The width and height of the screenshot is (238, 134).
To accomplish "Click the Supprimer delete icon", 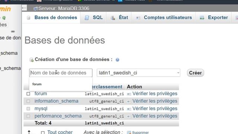I will [x=129, y=133].
